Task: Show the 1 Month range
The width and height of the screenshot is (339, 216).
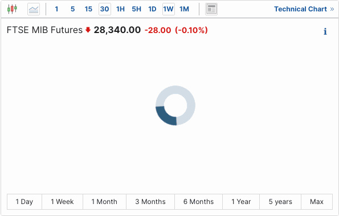Action: click(104, 202)
